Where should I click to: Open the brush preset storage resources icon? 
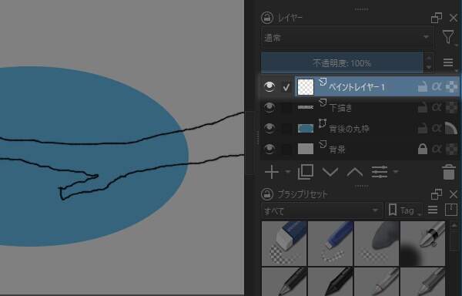pyautogui.click(x=451, y=210)
